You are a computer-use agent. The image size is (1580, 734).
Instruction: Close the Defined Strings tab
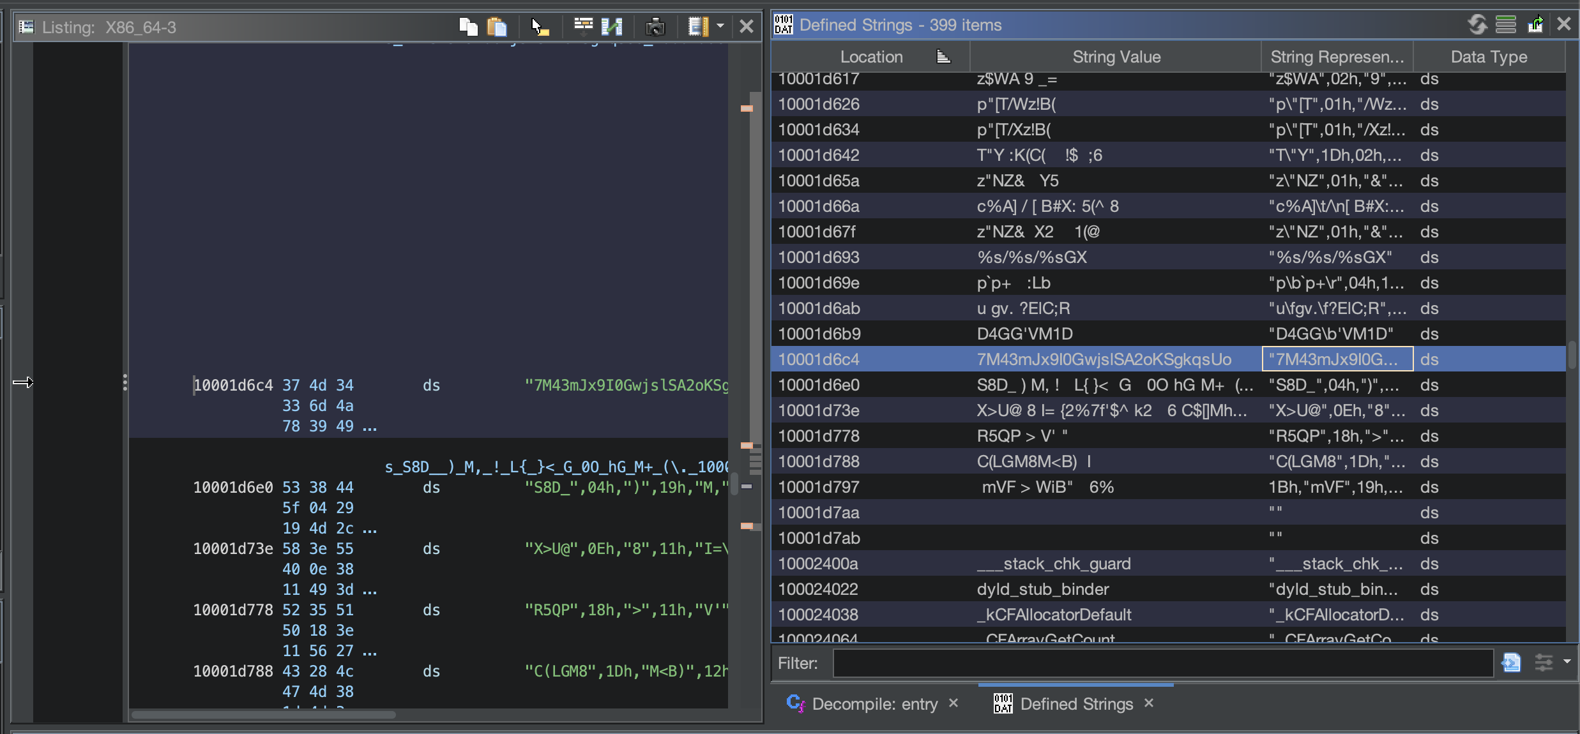(1149, 703)
